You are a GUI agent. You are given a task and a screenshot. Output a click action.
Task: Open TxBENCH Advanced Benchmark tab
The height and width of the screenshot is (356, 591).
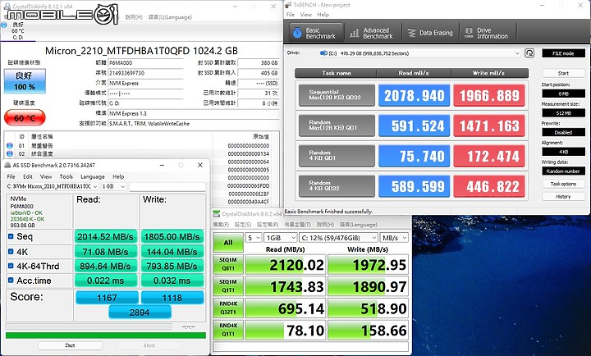pyautogui.click(x=371, y=33)
